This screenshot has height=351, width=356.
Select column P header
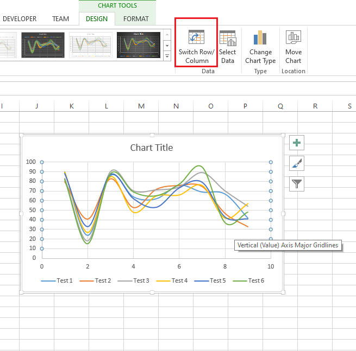pos(245,106)
